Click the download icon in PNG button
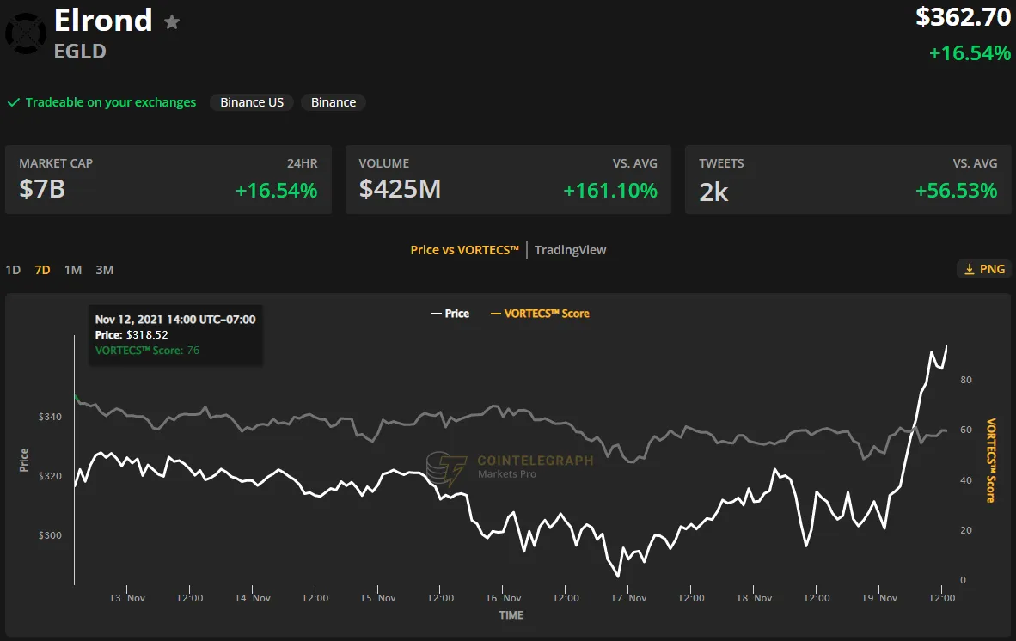The width and height of the screenshot is (1016, 641). pyautogui.click(x=970, y=269)
